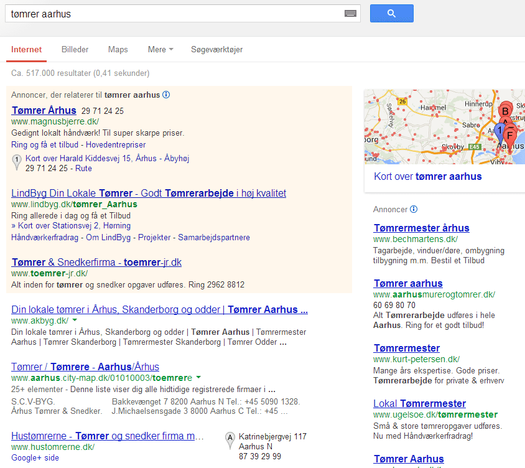Click phone number '29 71 24 25' beside Tømrer Århus headline

pyautogui.click(x=103, y=111)
